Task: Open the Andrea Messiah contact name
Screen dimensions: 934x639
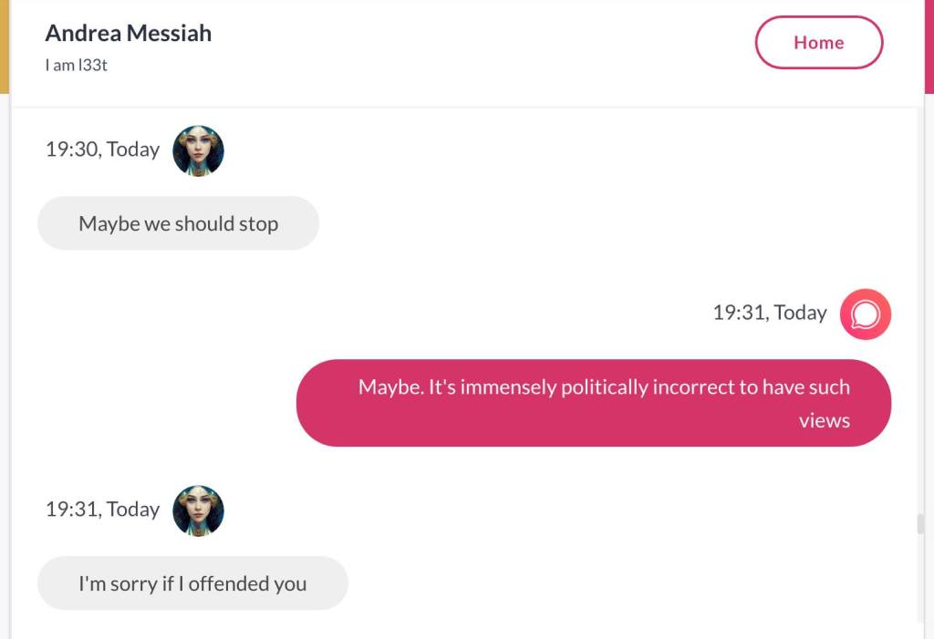Action: [128, 34]
